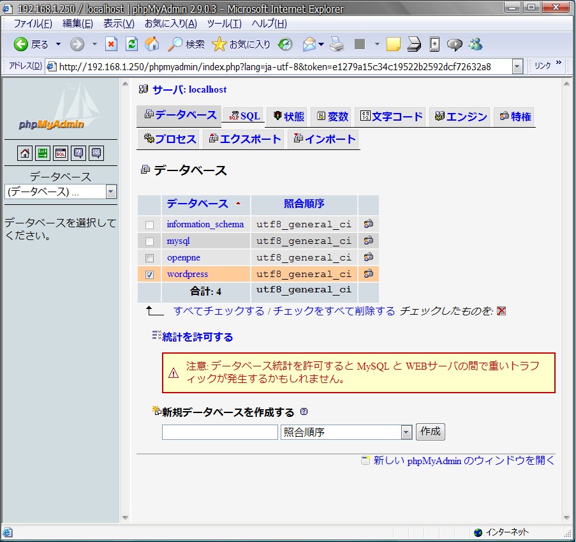The image size is (576, 542).
Task: Open the Forward button history dropdown arrow
Action: [94, 44]
